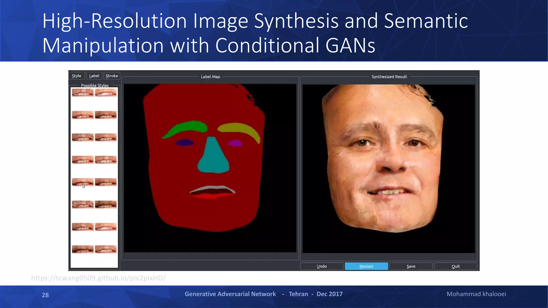Screen dimensions: 548x308
Task: Open the Label tab
Action: [x=94, y=76]
